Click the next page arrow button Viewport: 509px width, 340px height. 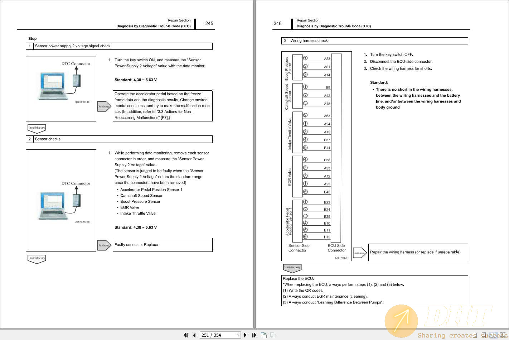[245, 335]
